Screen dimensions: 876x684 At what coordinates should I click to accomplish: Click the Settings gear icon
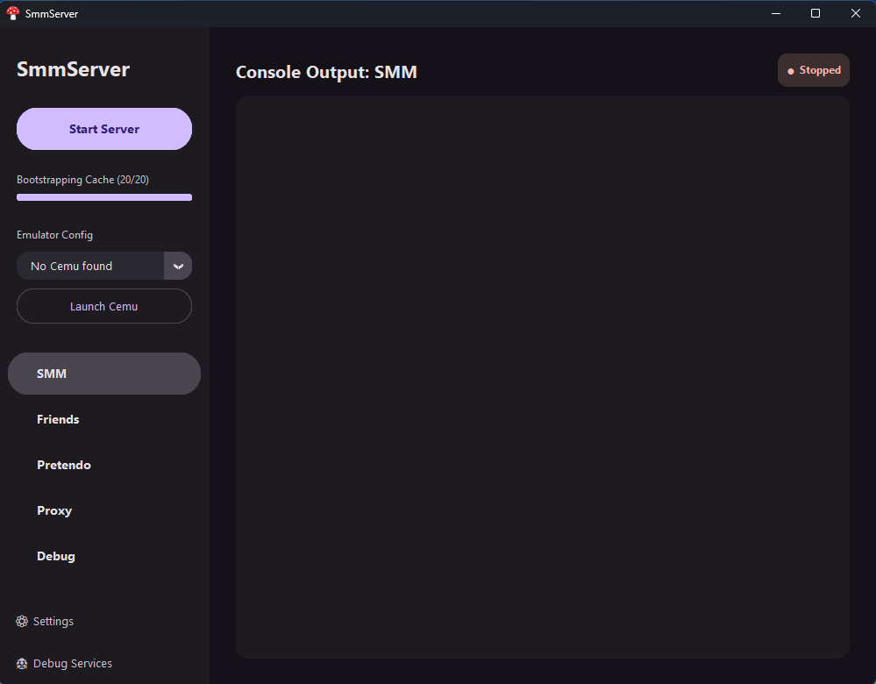point(22,622)
